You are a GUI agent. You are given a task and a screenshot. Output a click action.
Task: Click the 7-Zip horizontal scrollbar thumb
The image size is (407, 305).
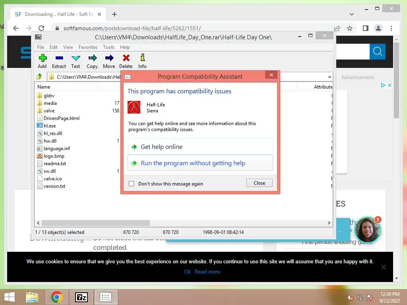pos(96,223)
